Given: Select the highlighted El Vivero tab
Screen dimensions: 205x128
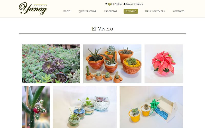Looking at the screenshot, I should [131, 11].
